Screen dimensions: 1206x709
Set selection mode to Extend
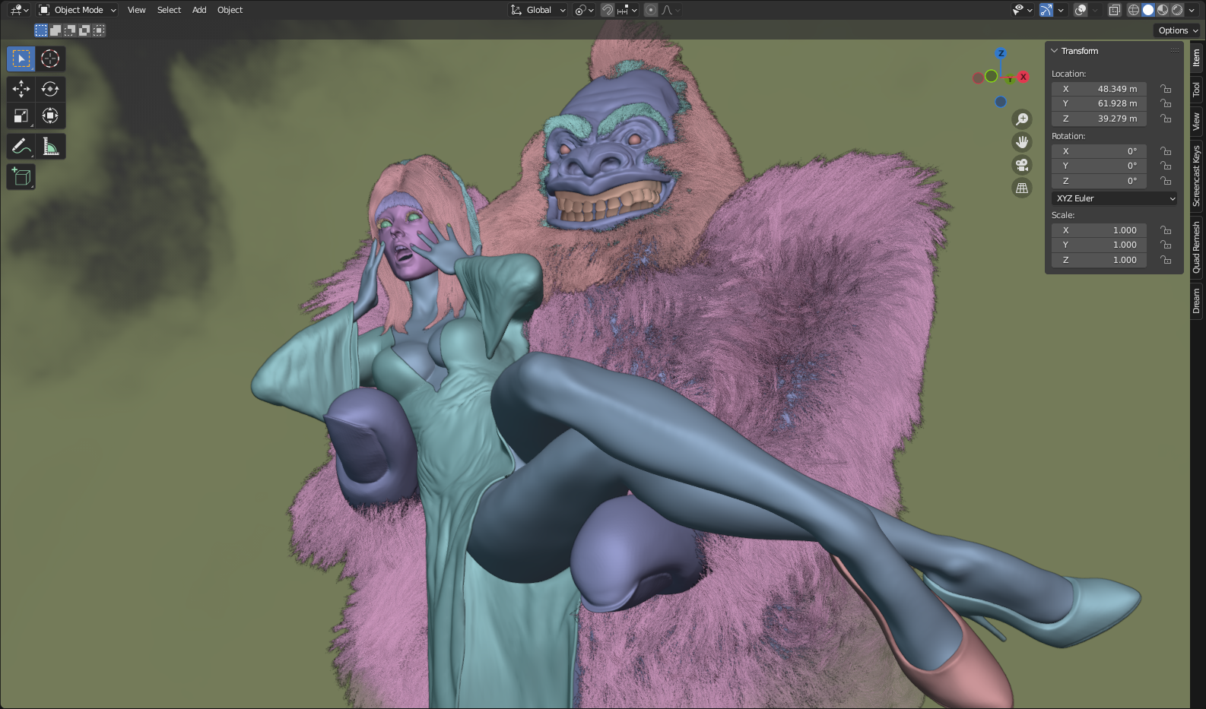point(56,30)
